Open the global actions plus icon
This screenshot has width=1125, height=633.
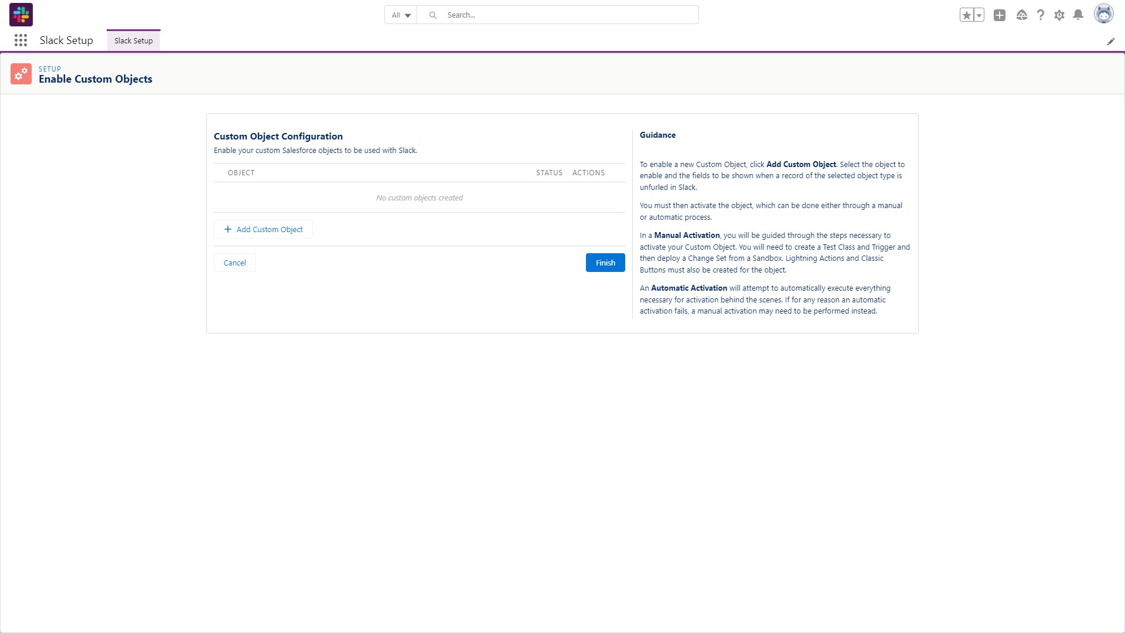click(1000, 15)
